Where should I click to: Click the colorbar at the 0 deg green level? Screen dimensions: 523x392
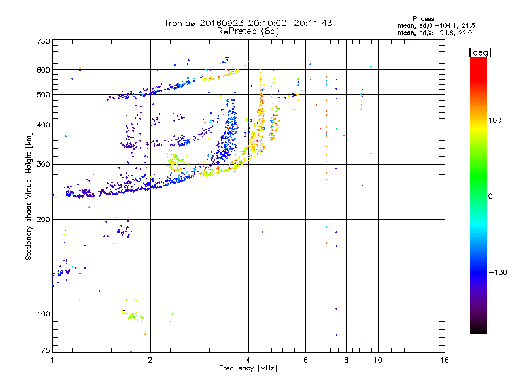(x=479, y=196)
